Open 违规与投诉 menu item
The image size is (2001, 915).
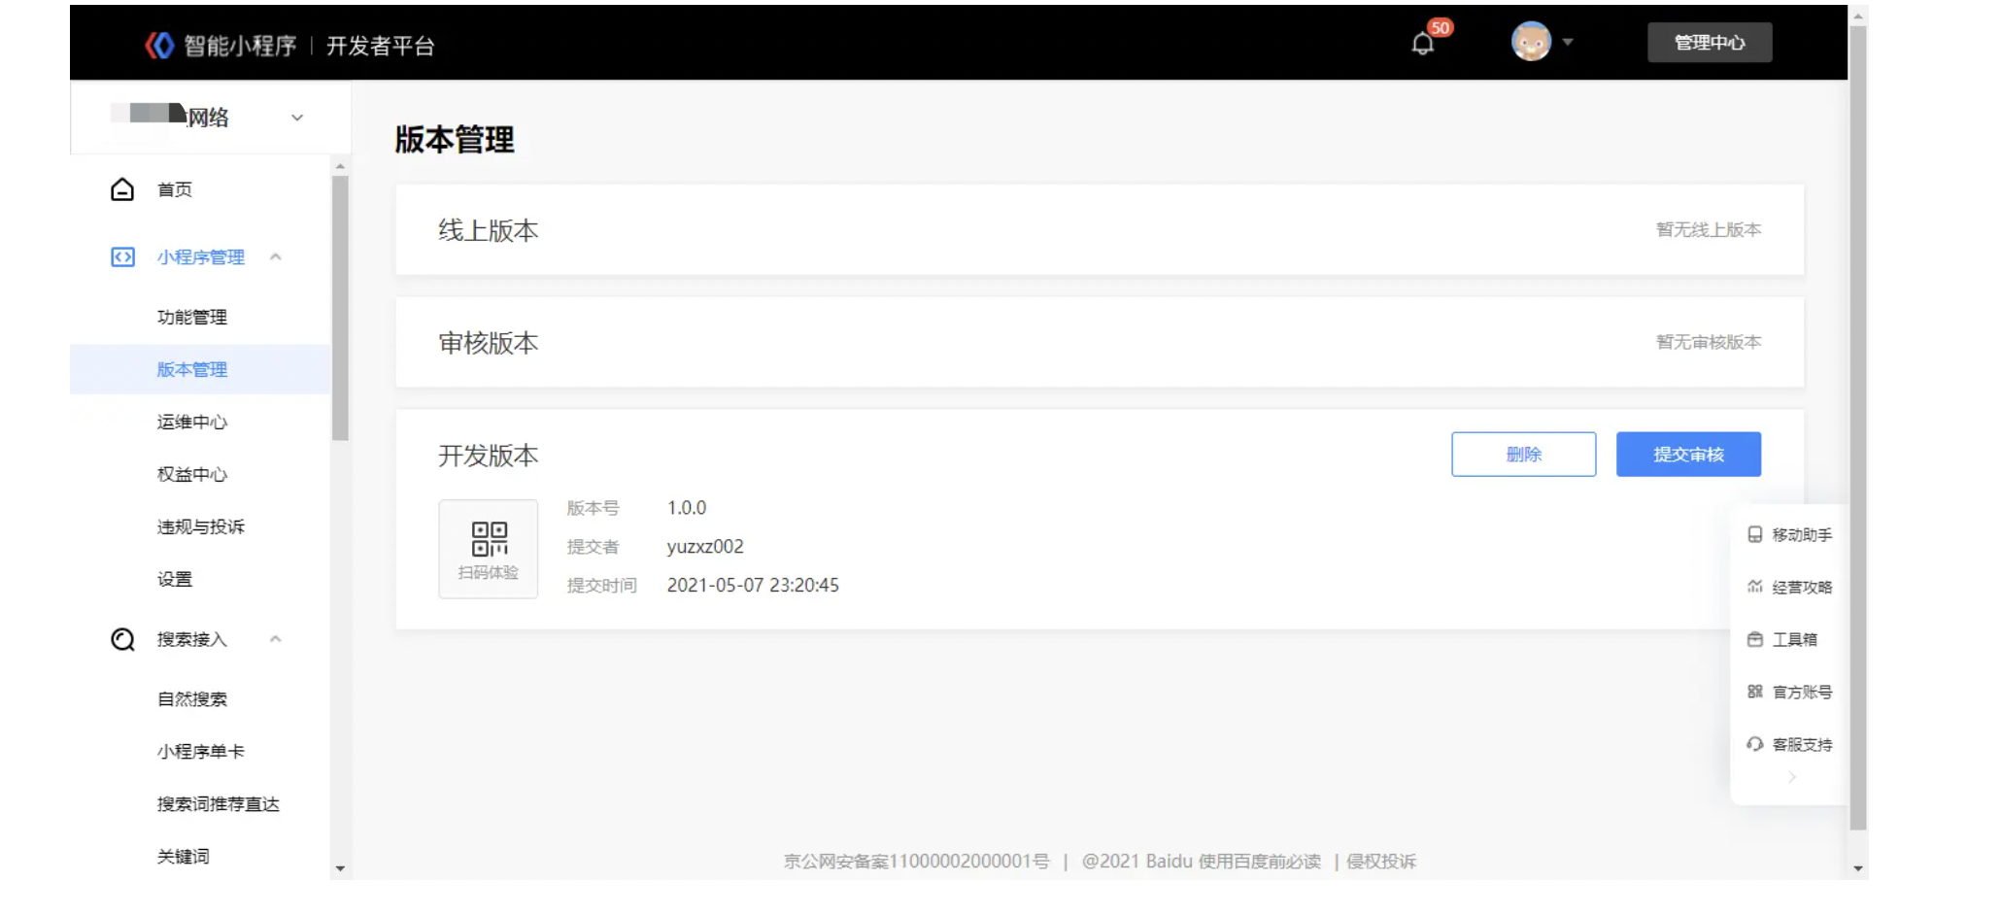pyautogui.click(x=201, y=527)
